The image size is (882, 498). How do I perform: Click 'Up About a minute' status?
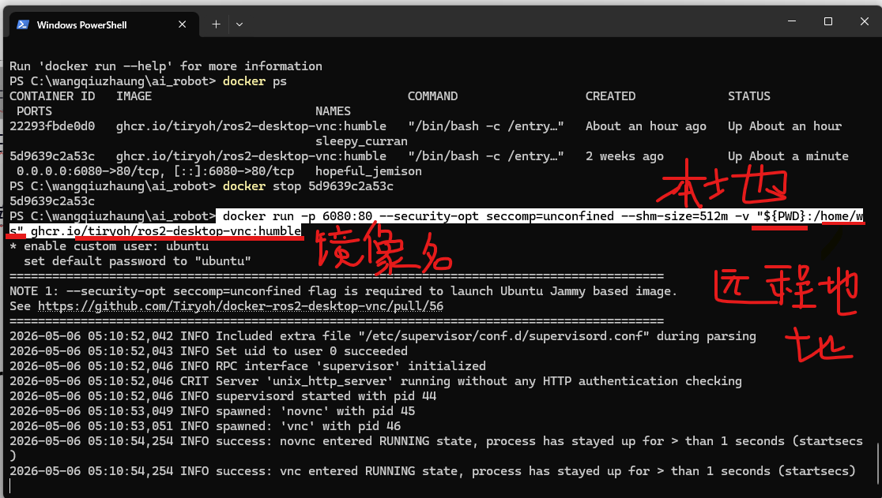coord(788,156)
